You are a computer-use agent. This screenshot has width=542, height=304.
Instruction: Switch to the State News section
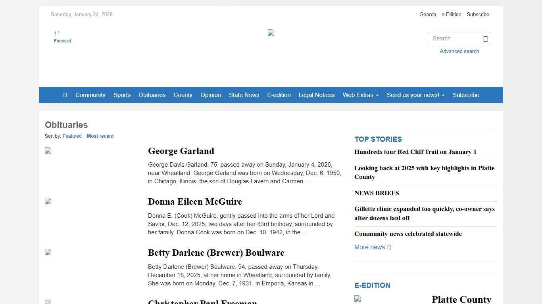click(x=244, y=95)
